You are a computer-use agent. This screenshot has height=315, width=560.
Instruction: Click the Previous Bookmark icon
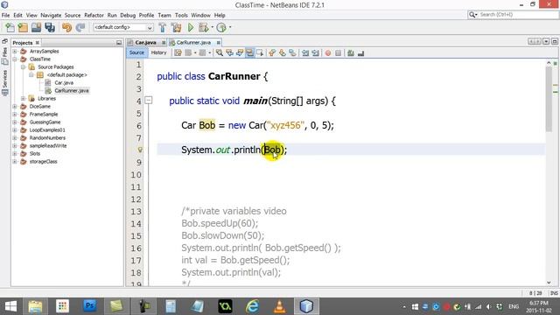click(272, 53)
